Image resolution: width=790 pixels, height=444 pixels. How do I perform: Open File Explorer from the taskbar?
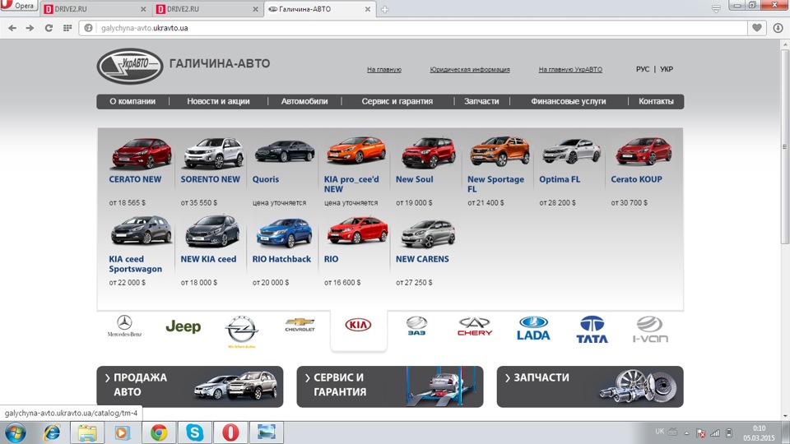coord(87,432)
